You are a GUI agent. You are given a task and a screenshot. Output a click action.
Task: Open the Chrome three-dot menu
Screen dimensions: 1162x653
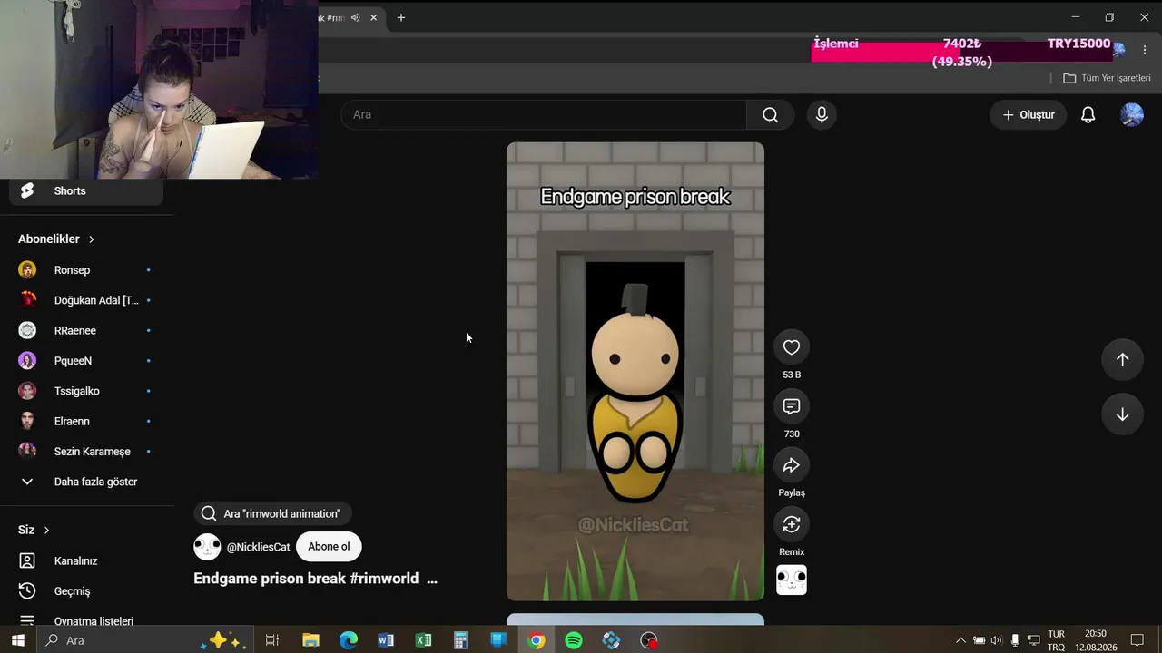coord(1145,50)
